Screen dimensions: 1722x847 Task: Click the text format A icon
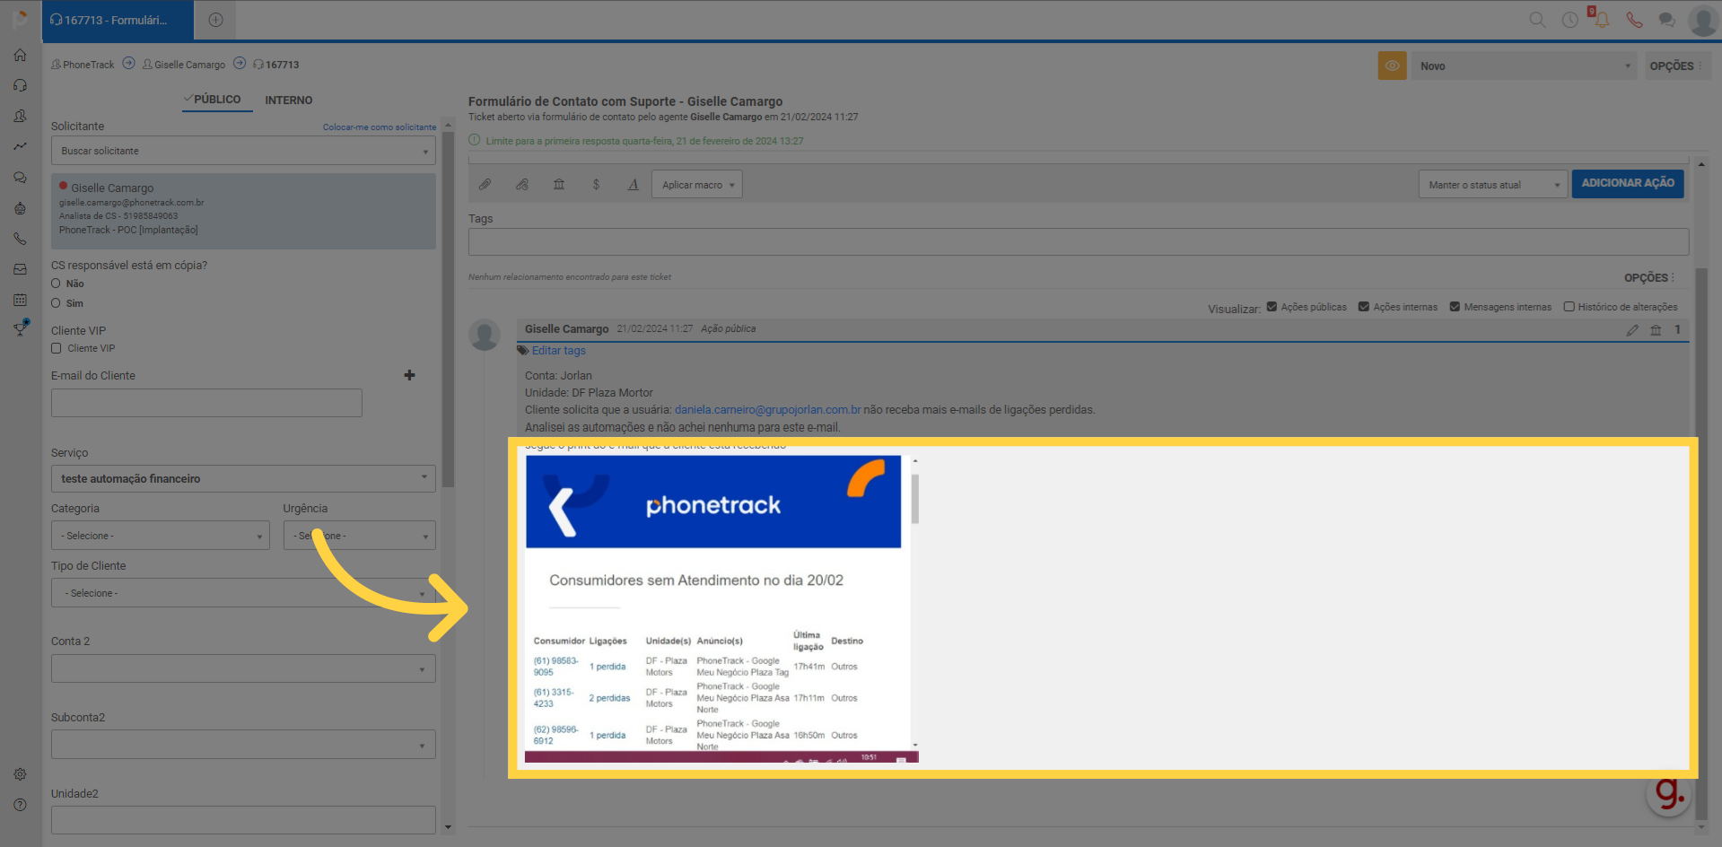[x=633, y=184]
